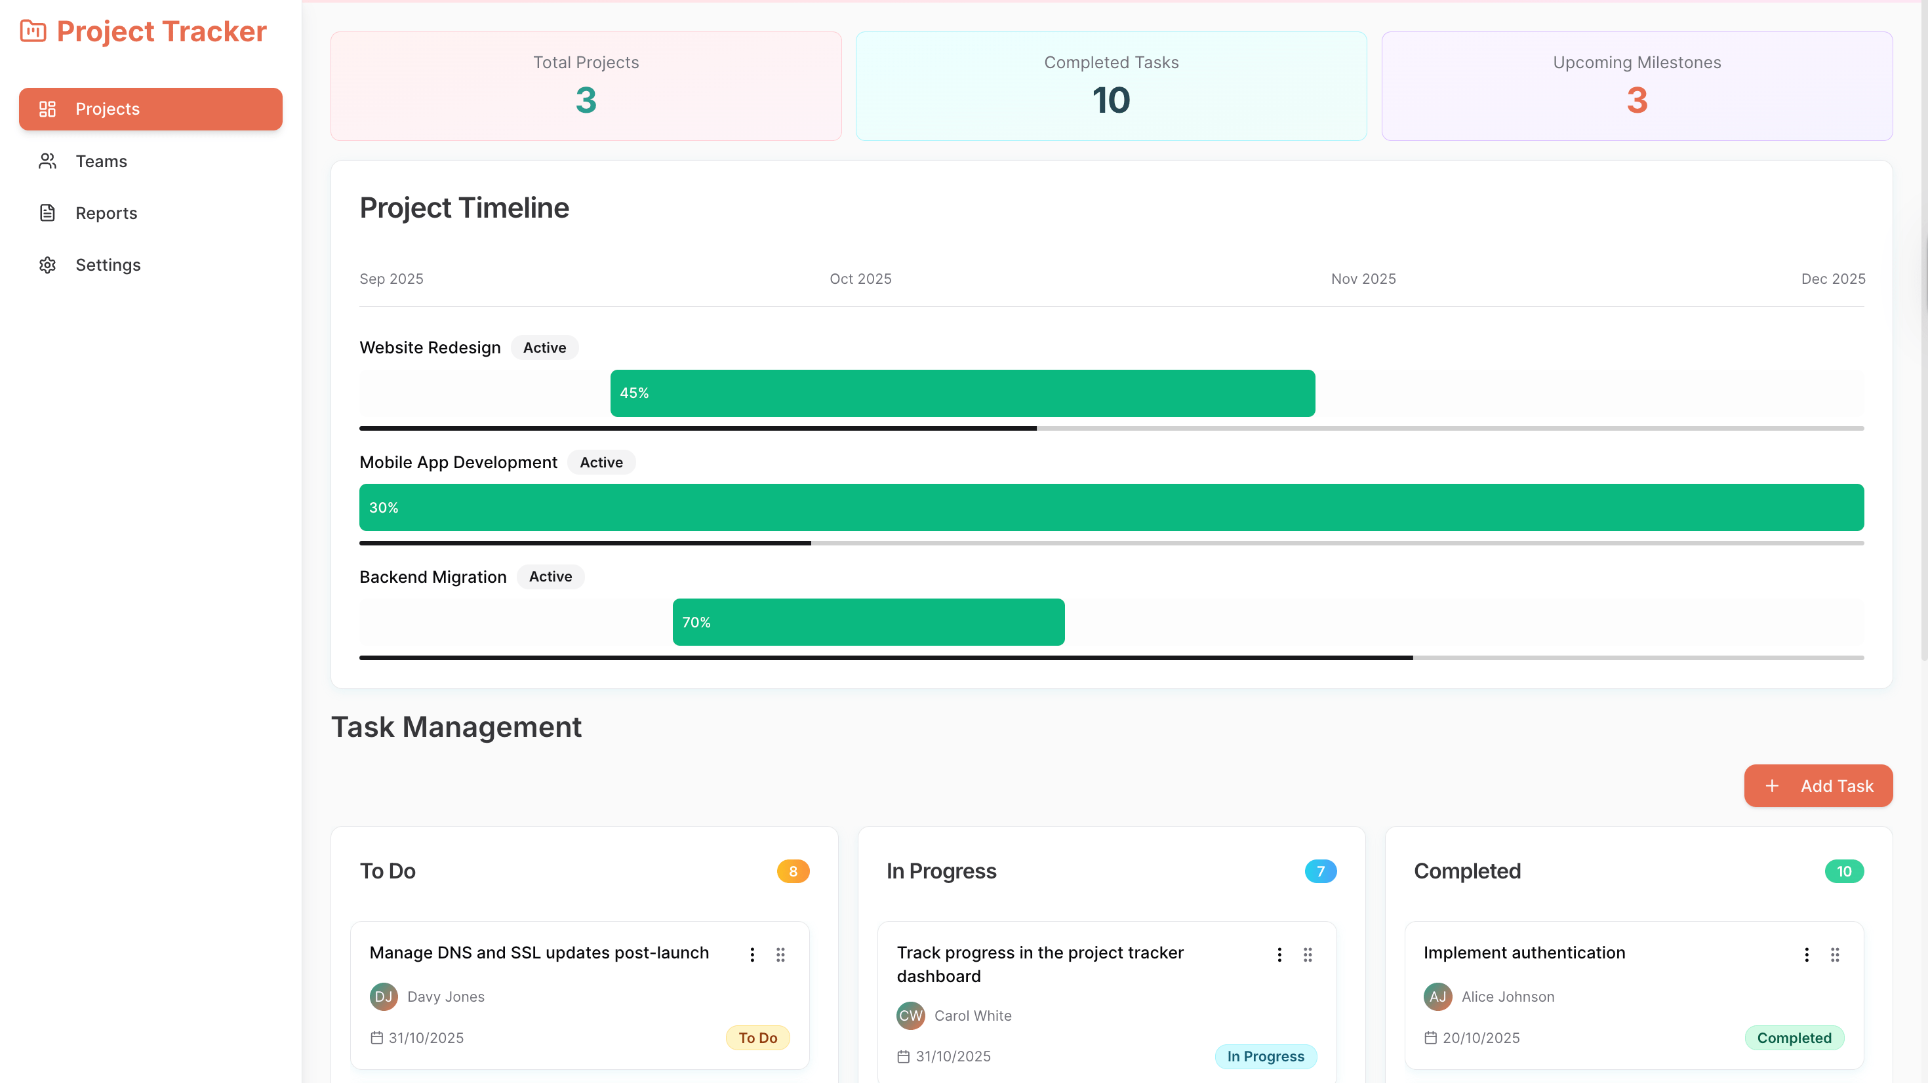
Task: Click the calendar icon next to 31/10/2025
Action: coord(376,1038)
